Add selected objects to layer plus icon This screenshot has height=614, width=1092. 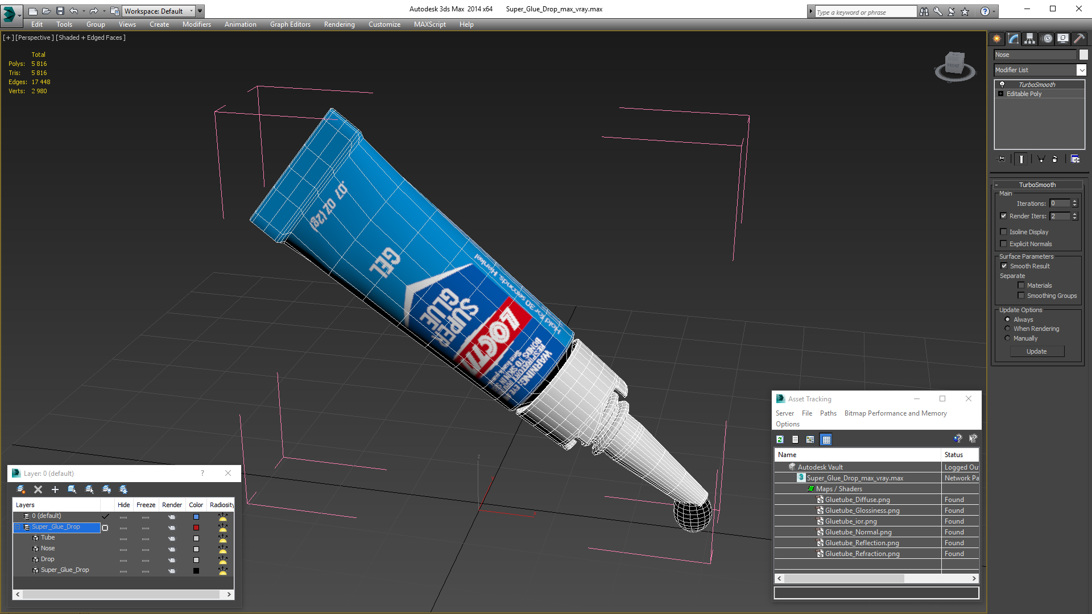click(55, 489)
